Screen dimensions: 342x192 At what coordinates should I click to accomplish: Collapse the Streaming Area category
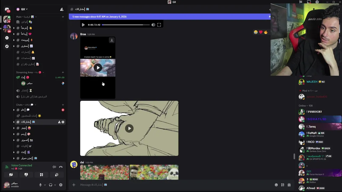click(30, 72)
